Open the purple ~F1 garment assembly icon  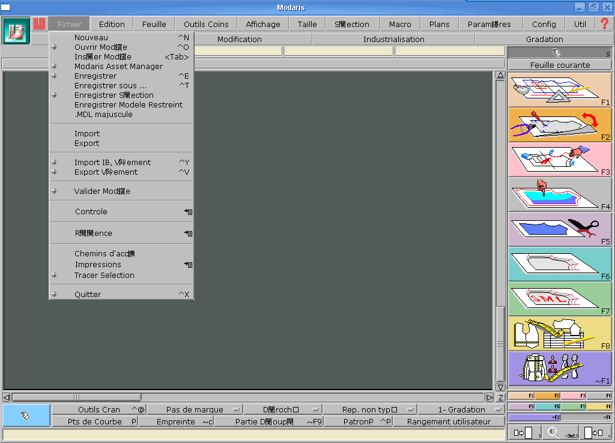click(560, 369)
